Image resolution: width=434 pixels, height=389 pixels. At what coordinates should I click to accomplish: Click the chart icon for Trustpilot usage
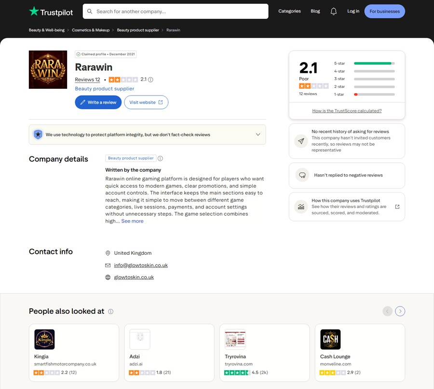(x=301, y=207)
